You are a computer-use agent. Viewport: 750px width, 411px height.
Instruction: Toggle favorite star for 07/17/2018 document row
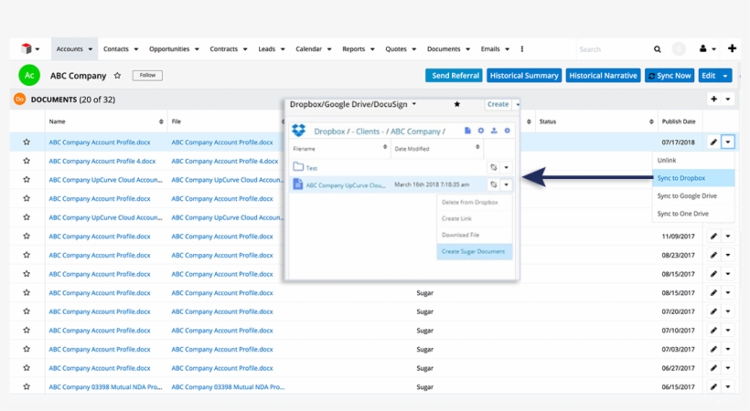click(27, 142)
